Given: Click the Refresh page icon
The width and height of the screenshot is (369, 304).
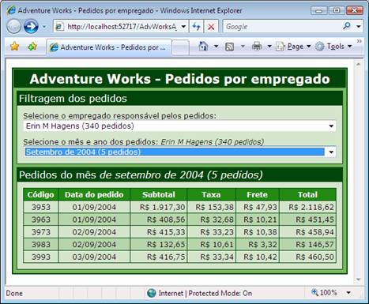Looking at the screenshot, I should point(196,27).
